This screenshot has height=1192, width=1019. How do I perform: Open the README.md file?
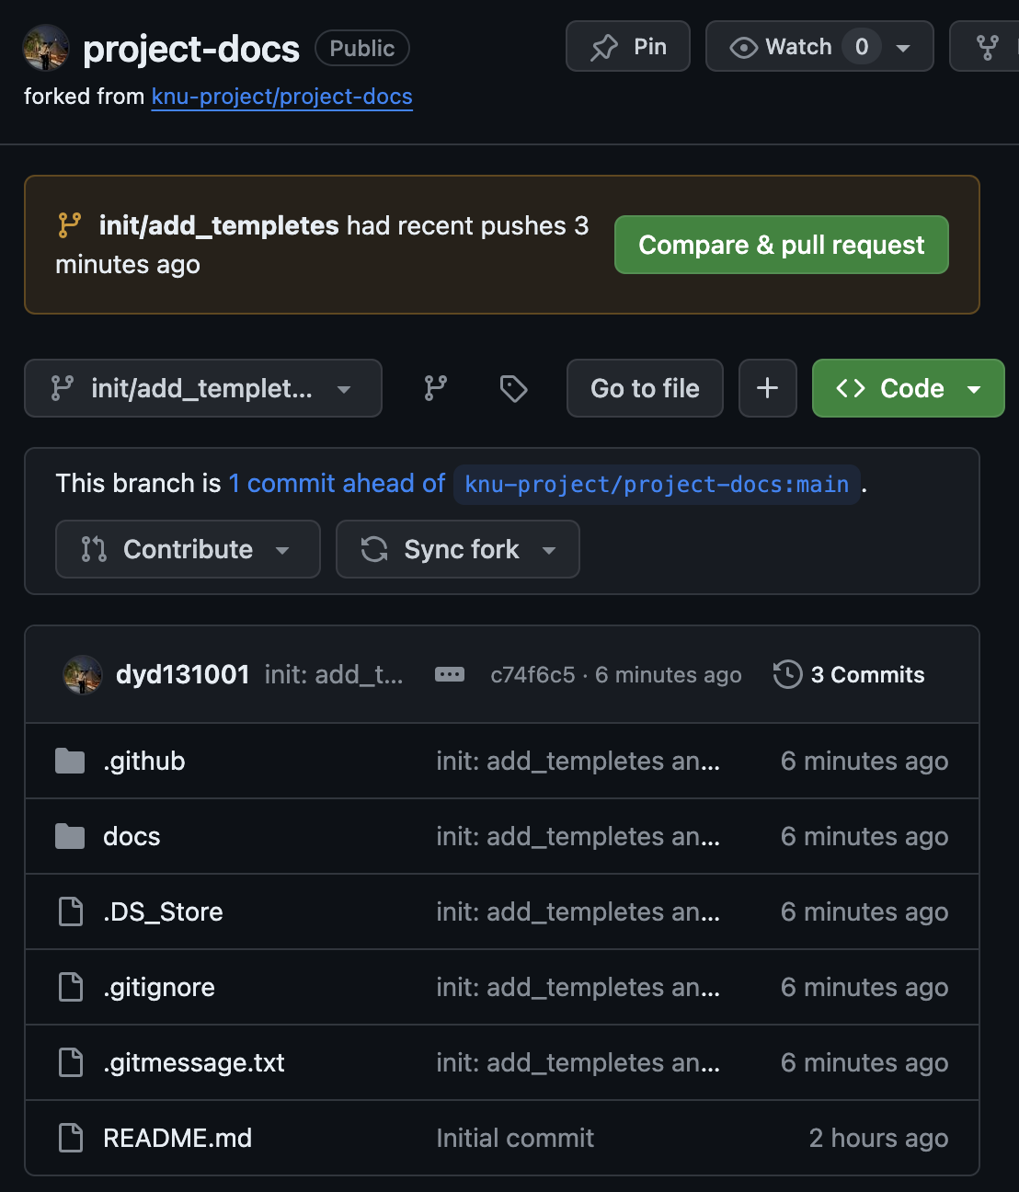click(x=177, y=1138)
